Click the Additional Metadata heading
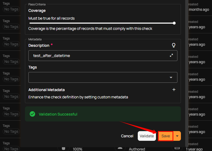This screenshot has height=151, width=212. pos(46,90)
